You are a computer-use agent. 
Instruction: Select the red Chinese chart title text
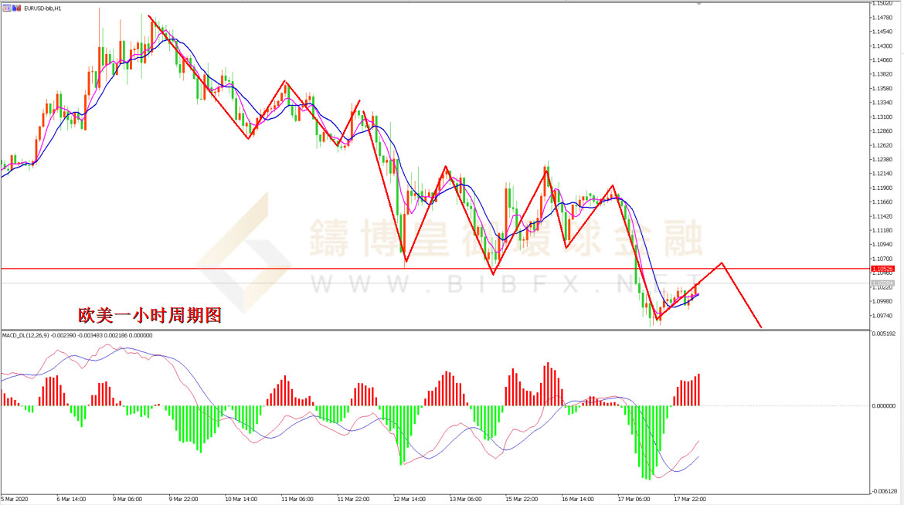150,315
